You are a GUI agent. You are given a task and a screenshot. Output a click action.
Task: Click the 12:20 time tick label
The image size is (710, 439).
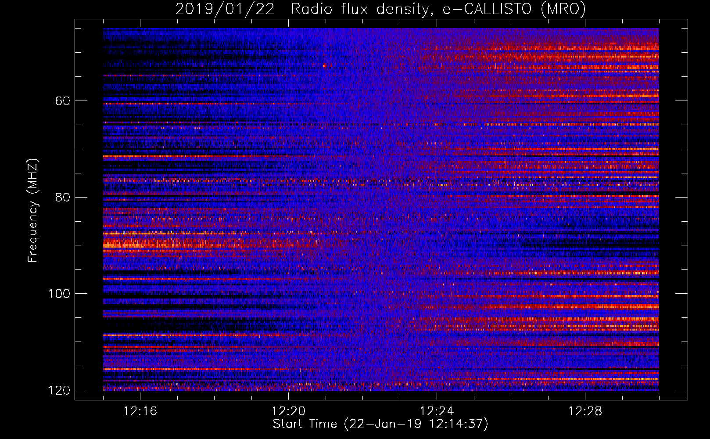point(288,411)
